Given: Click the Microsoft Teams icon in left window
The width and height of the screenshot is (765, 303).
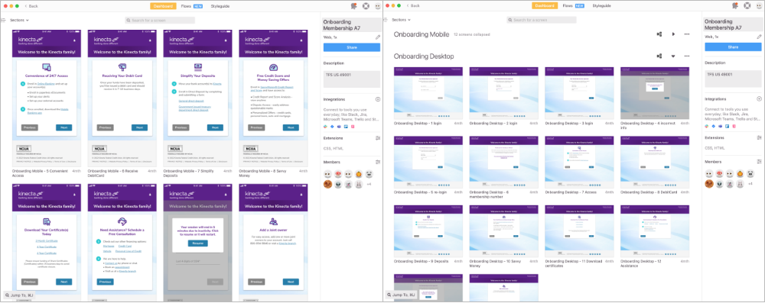Looking at the screenshot, I should pyautogui.click(x=339, y=126).
